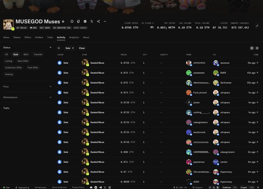Open transaction link for 43s ago sale
Image resolution: width=263 pixels, height=189 pixels.
257,73
